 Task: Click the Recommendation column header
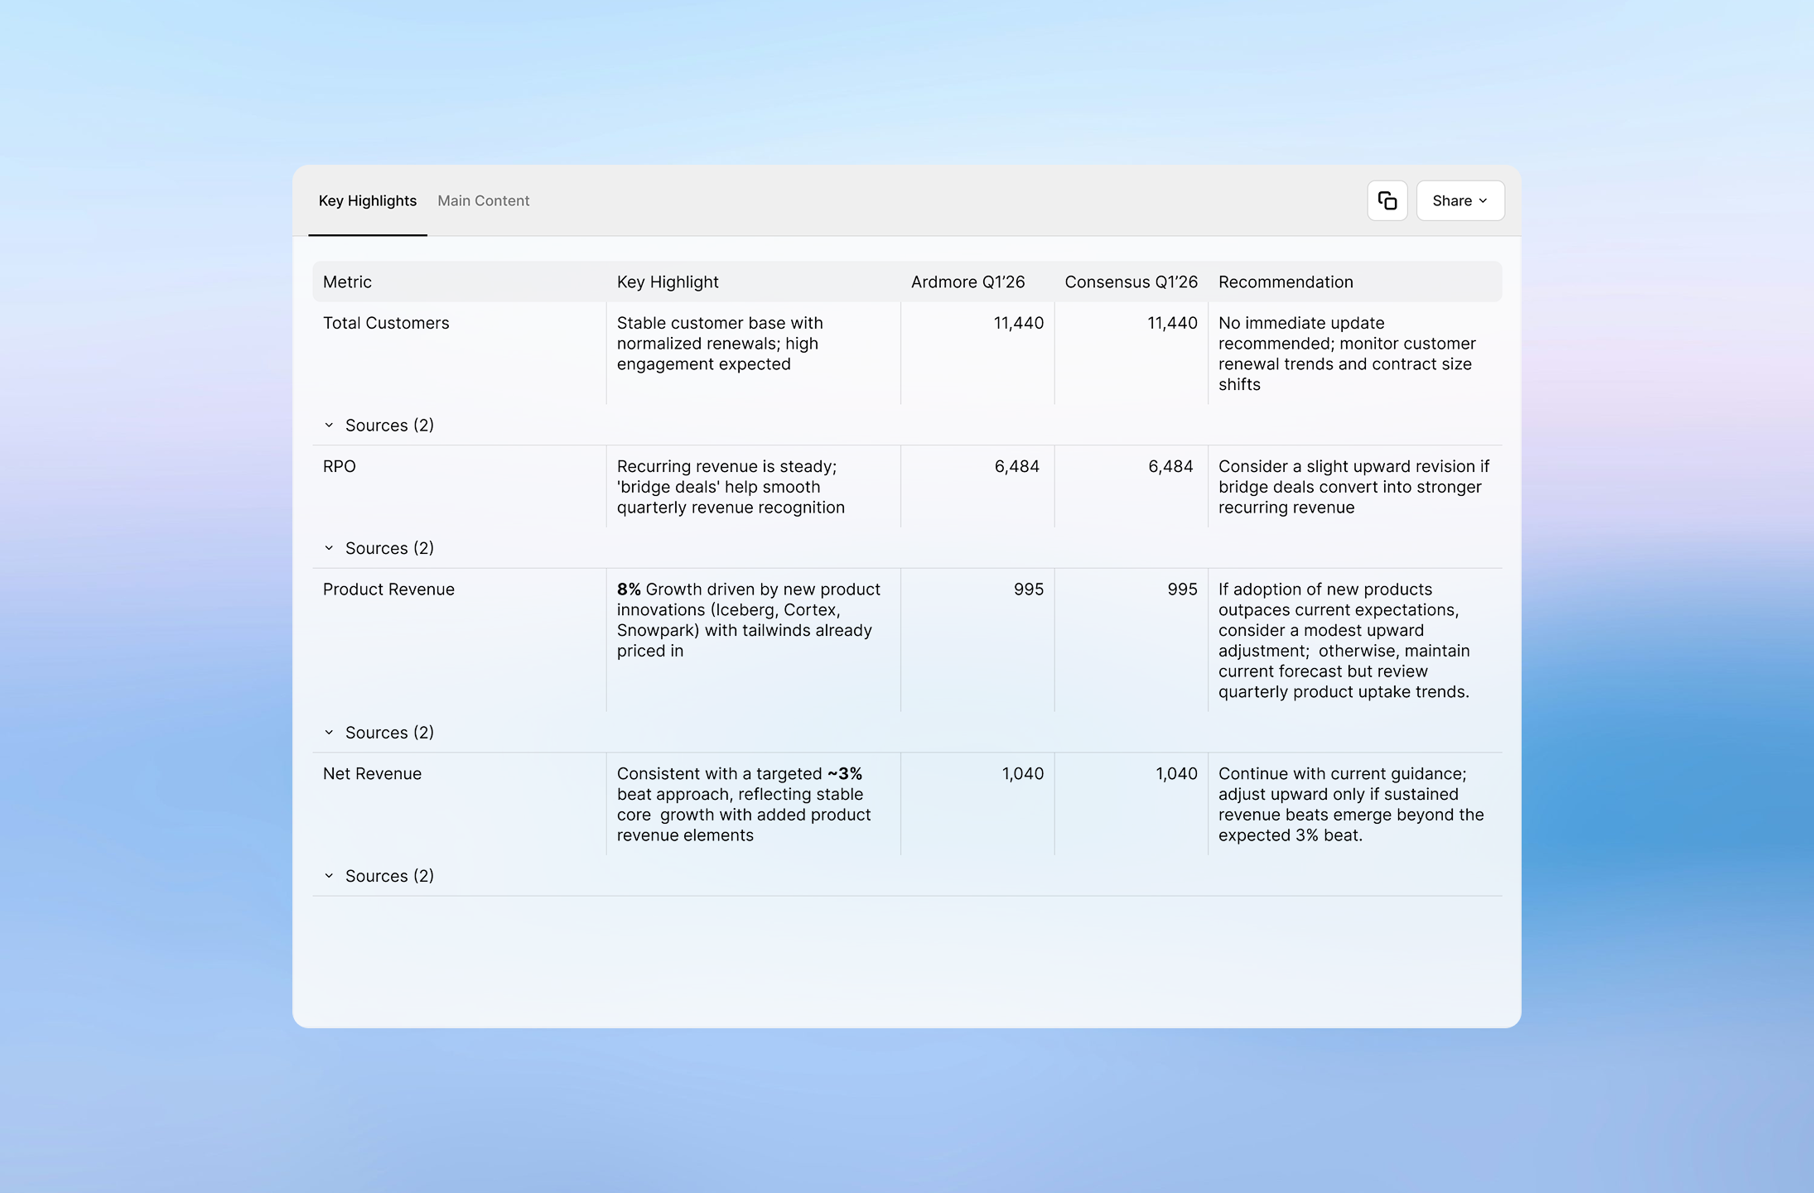(x=1286, y=281)
